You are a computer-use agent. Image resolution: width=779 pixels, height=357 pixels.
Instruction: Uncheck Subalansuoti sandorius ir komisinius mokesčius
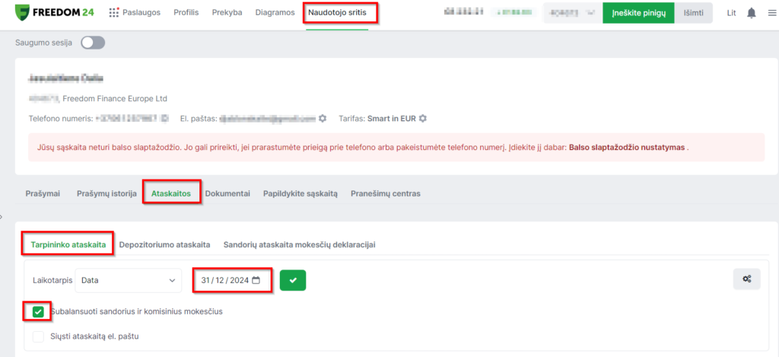click(38, 311)
